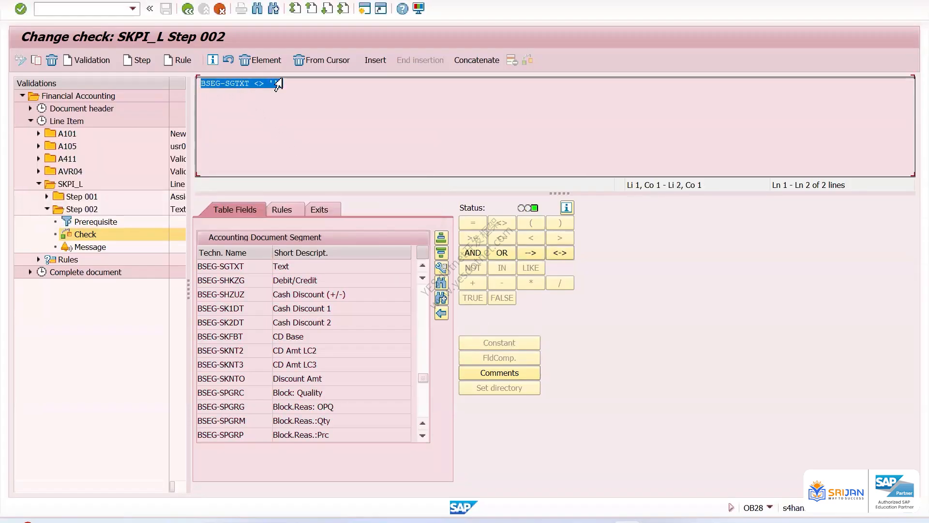
Task: Collapse the SKPI_L validation folder
Action: [39, 184]
